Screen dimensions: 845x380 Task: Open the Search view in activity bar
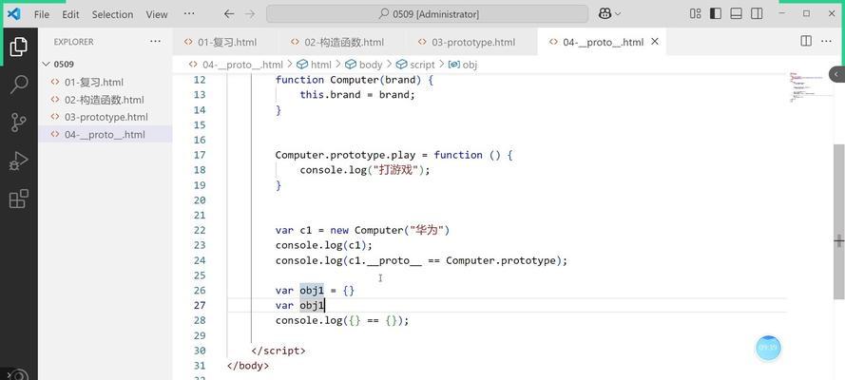pyautogui.click(x=18, y=85)
